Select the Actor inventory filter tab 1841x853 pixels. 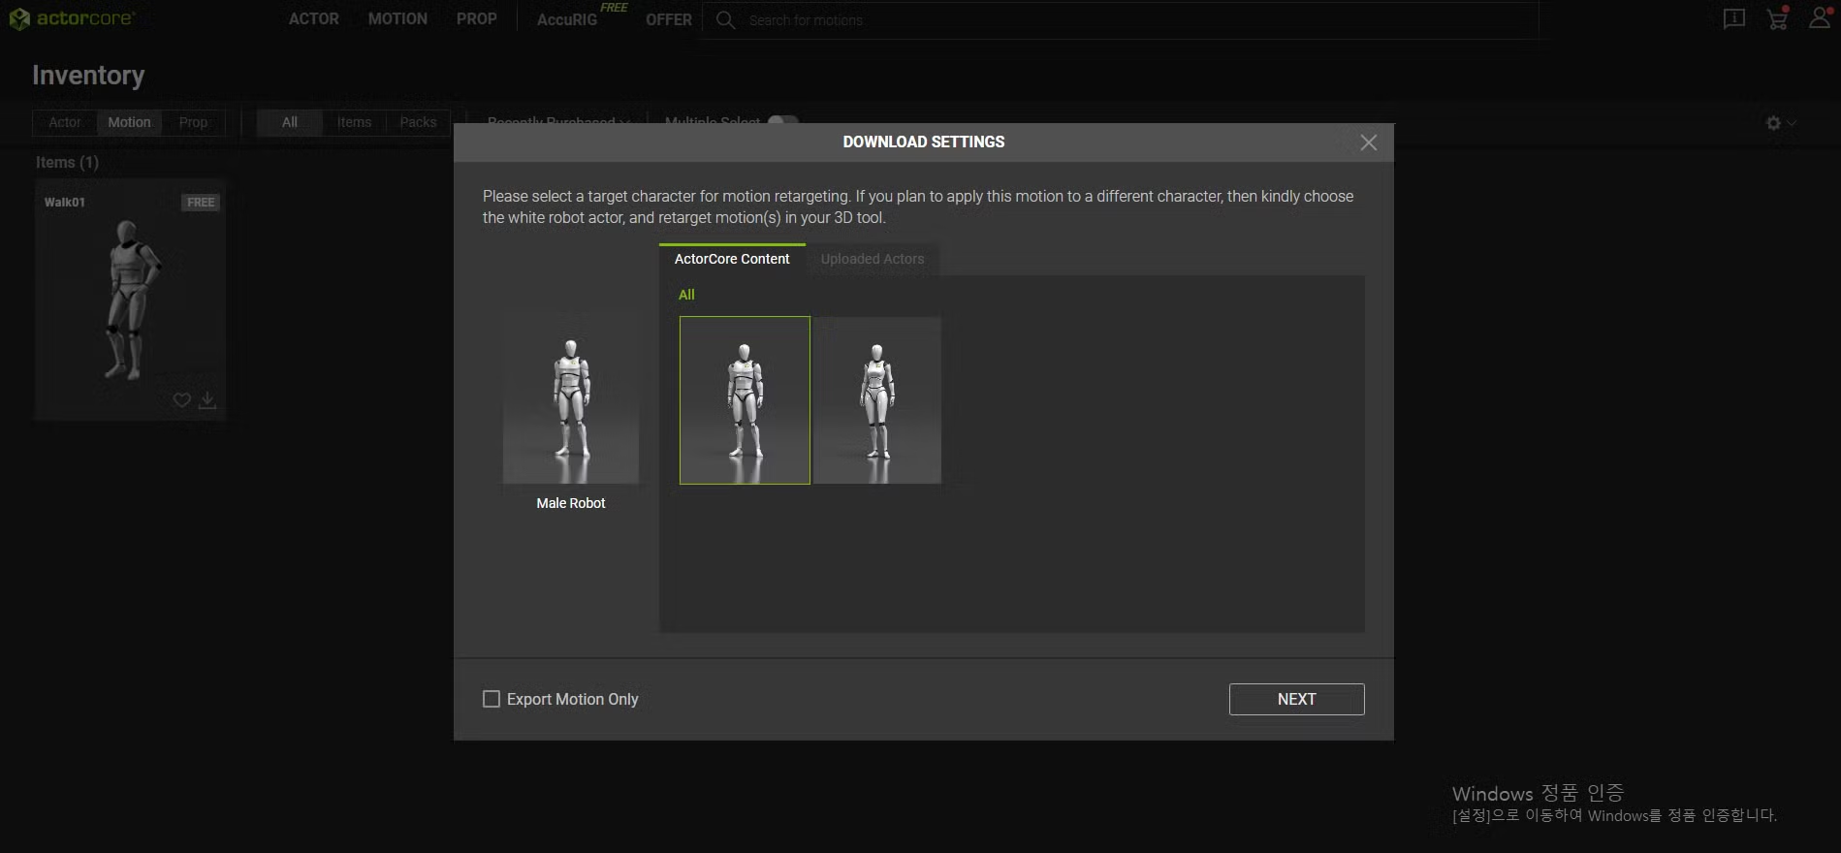coord(65,122)
